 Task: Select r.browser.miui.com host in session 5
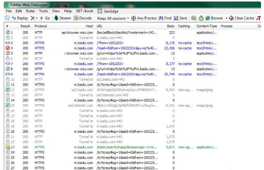coord(79,53)
